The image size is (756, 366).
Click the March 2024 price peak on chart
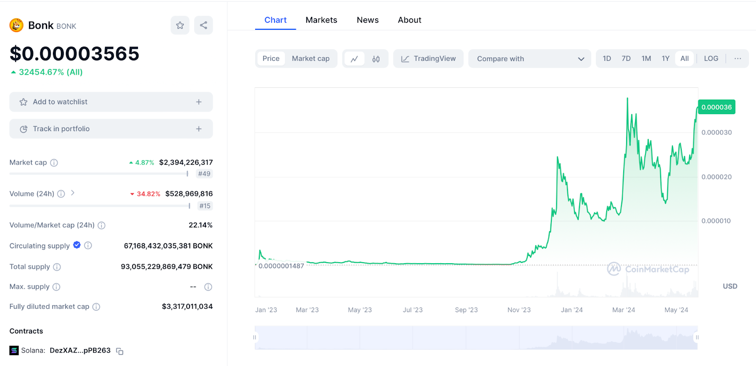627,99
